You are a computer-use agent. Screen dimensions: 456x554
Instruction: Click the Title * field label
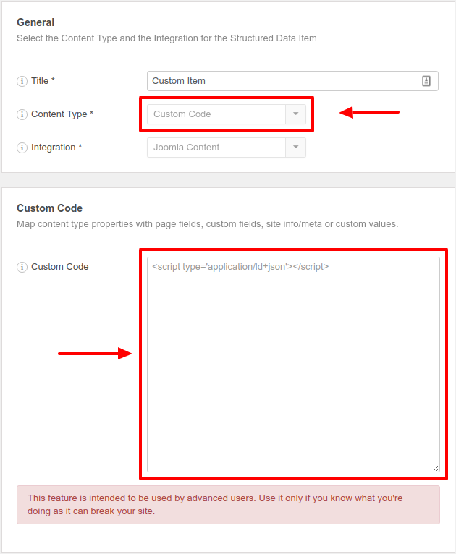[x=43, y=81]
